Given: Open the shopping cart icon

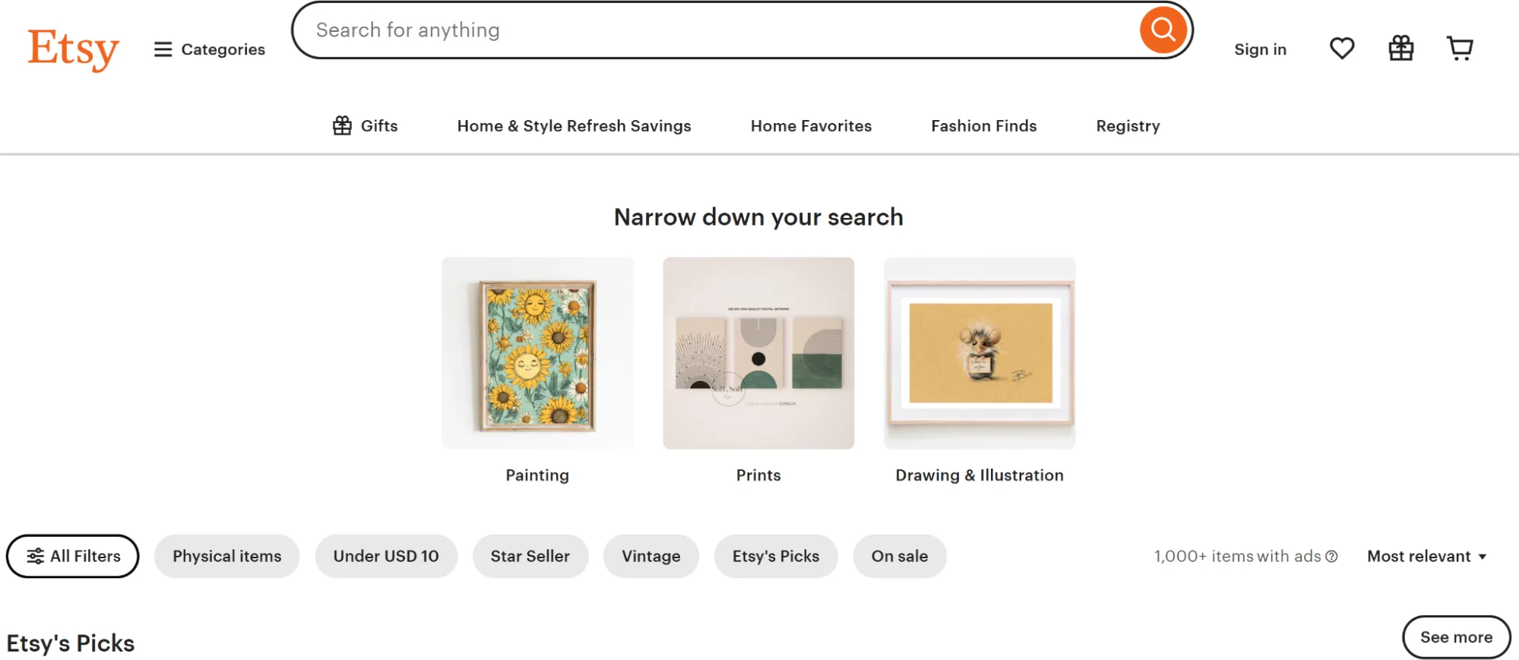Looking at the screenshot, I should tap(1459, 48).
